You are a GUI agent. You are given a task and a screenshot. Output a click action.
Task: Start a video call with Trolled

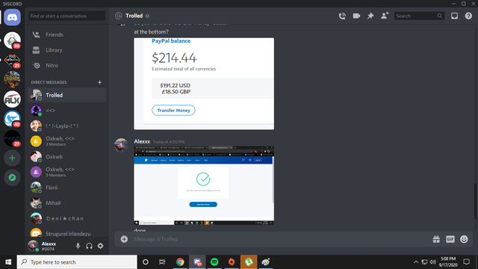(356, 16)
